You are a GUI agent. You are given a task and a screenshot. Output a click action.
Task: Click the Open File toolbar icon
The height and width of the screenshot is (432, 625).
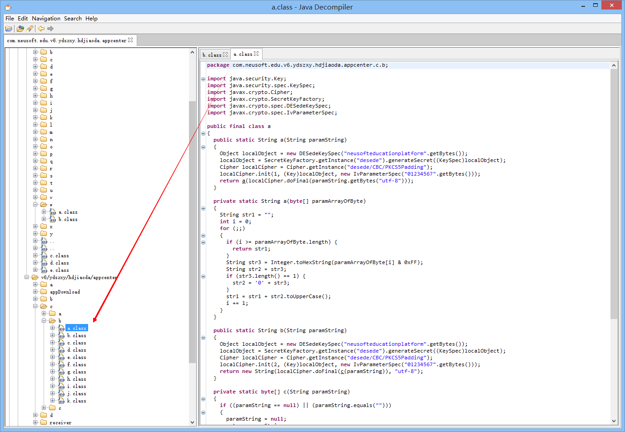click(9, 29)
